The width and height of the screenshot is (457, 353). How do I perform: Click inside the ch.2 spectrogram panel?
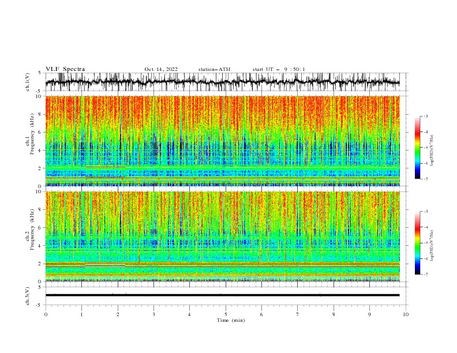pos(222,236)
